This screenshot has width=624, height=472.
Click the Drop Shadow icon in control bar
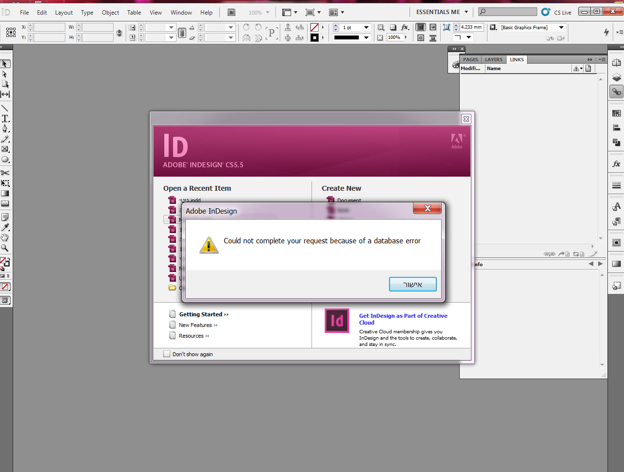point(393,28)
